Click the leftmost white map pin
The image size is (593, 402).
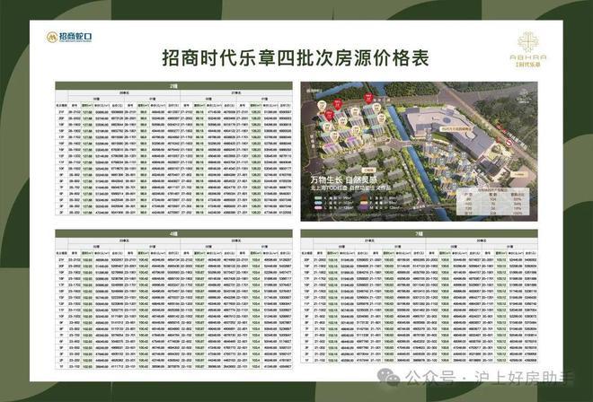coord(322,105)
